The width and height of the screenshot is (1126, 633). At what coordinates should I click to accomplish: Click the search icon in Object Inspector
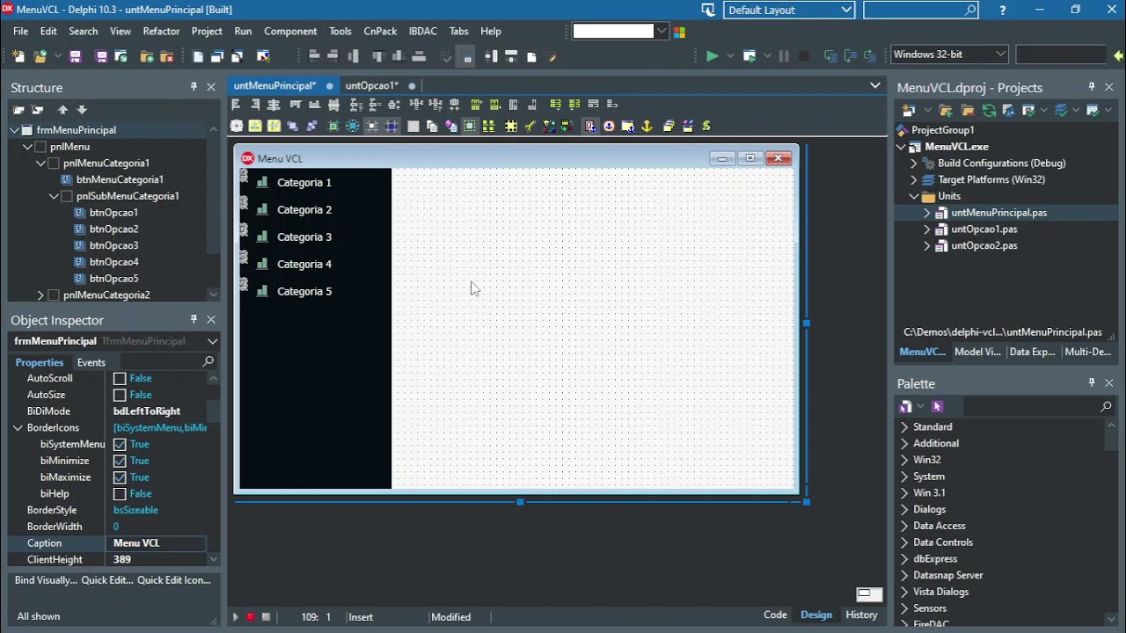tap(208, 361)
